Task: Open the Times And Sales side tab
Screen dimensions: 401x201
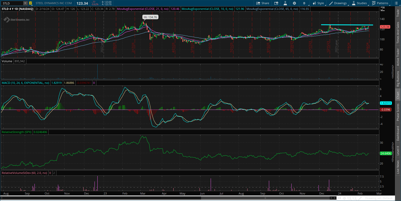Action: click(398, 33)
